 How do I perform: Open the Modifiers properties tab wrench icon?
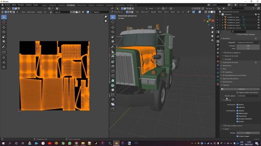[x=218, y=65]
